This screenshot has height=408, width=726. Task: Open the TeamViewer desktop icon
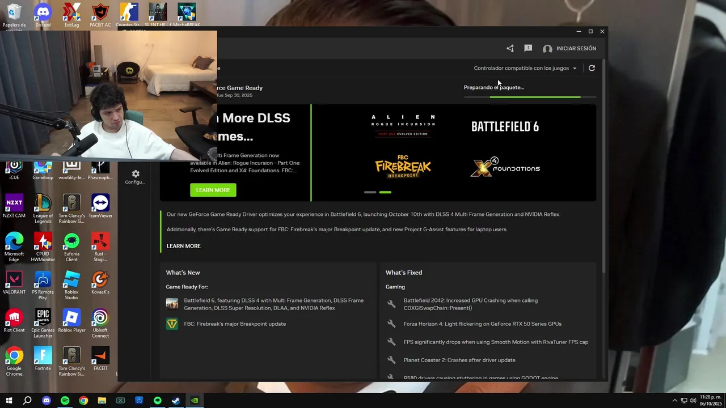100,206
